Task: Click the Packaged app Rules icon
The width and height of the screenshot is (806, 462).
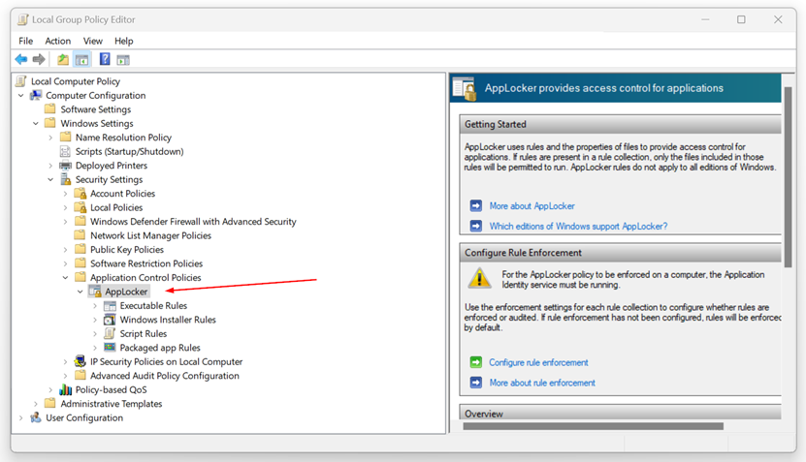Action: pos(110,348)
